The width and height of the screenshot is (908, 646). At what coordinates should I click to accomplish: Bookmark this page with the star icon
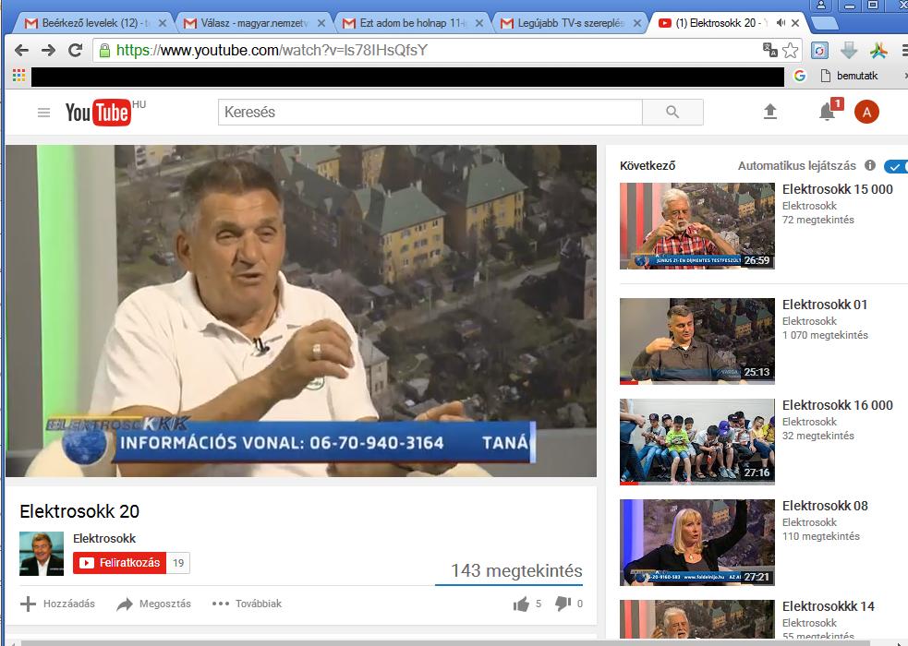790,51
